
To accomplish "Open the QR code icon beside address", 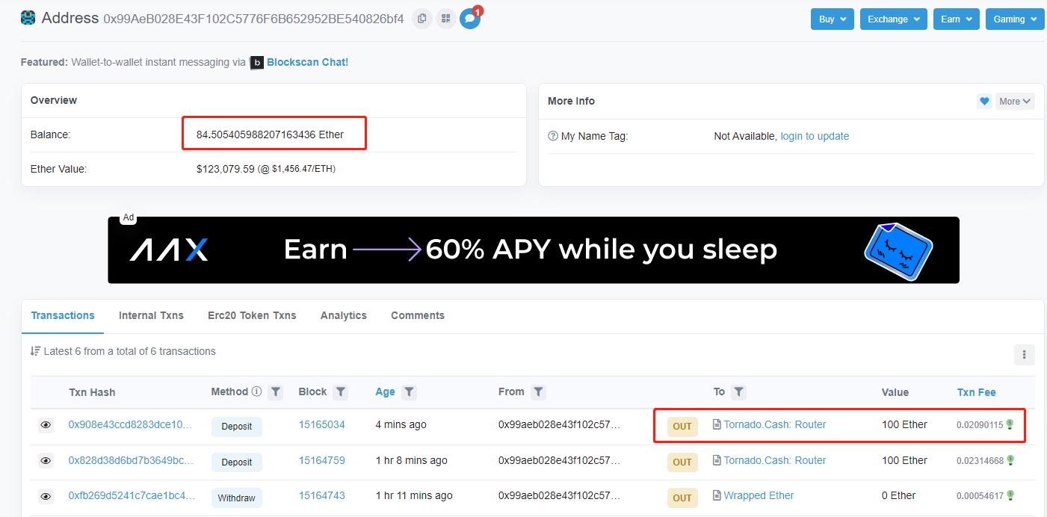I will click(446, 19).
